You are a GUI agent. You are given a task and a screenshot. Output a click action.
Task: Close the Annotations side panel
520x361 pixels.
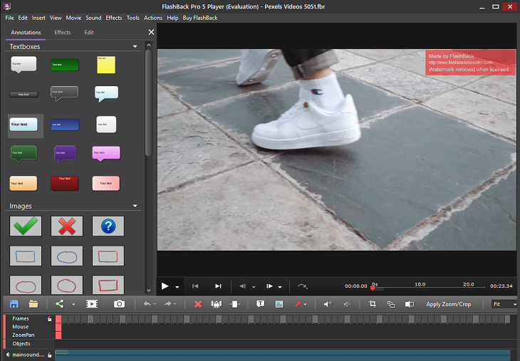tap(151, 32)
